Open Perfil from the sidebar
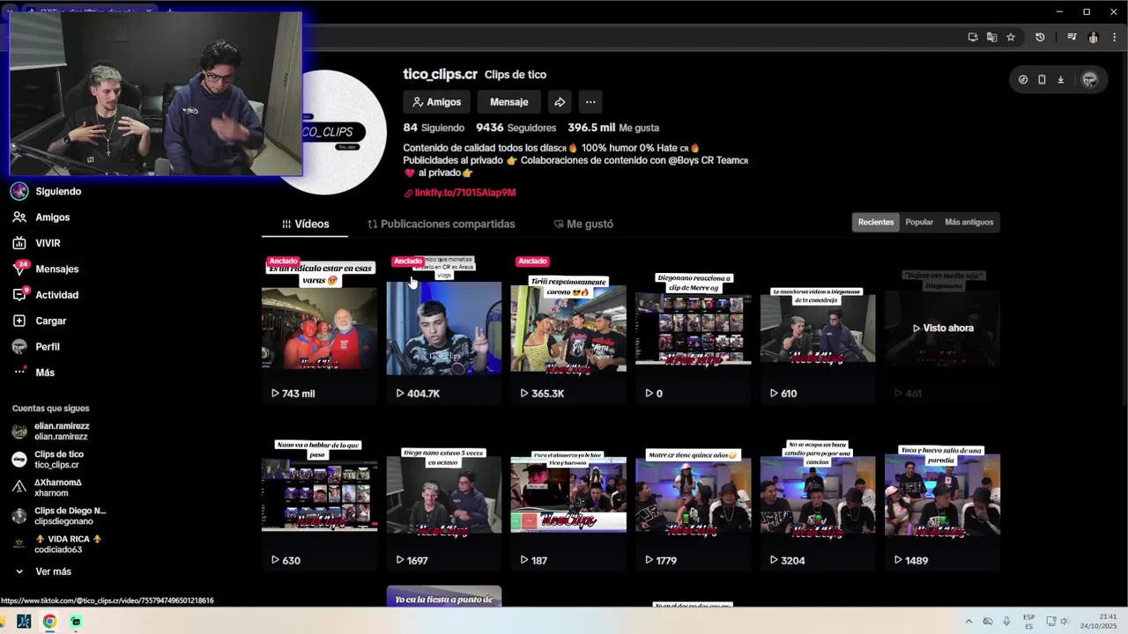Viewport: 1128px width, 634px height. pos(37,347)
